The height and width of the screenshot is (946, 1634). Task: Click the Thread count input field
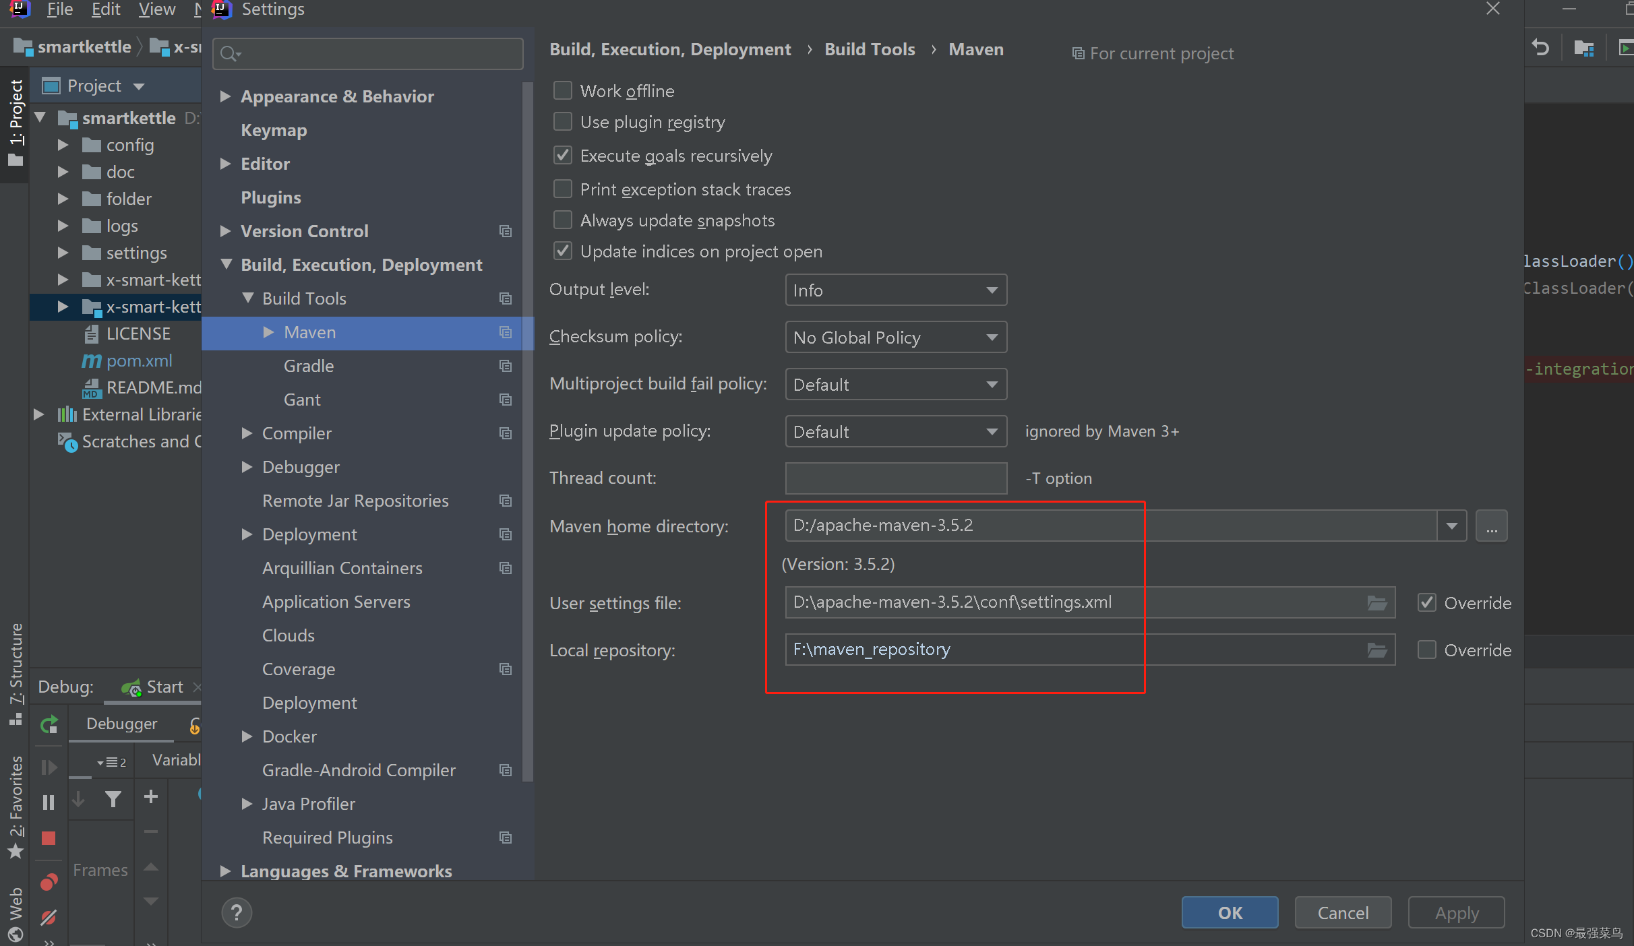895,478
